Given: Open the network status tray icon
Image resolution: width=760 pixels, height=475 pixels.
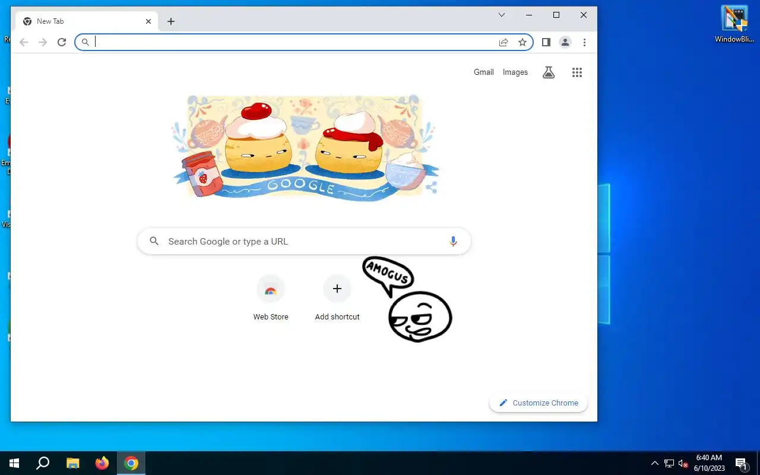Looking at the screenshot, I should point(669,463).
